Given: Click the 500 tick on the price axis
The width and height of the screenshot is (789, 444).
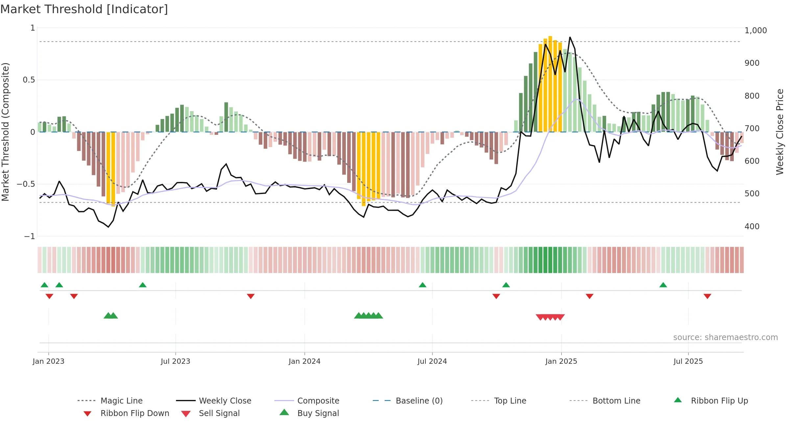Looking at the screenshot, I should [x=752, y=194].
